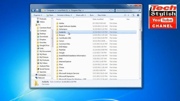180x101 pixels.
Task: Sort by the Name column header
Action: pyautogui.click(x=58, y=19)
